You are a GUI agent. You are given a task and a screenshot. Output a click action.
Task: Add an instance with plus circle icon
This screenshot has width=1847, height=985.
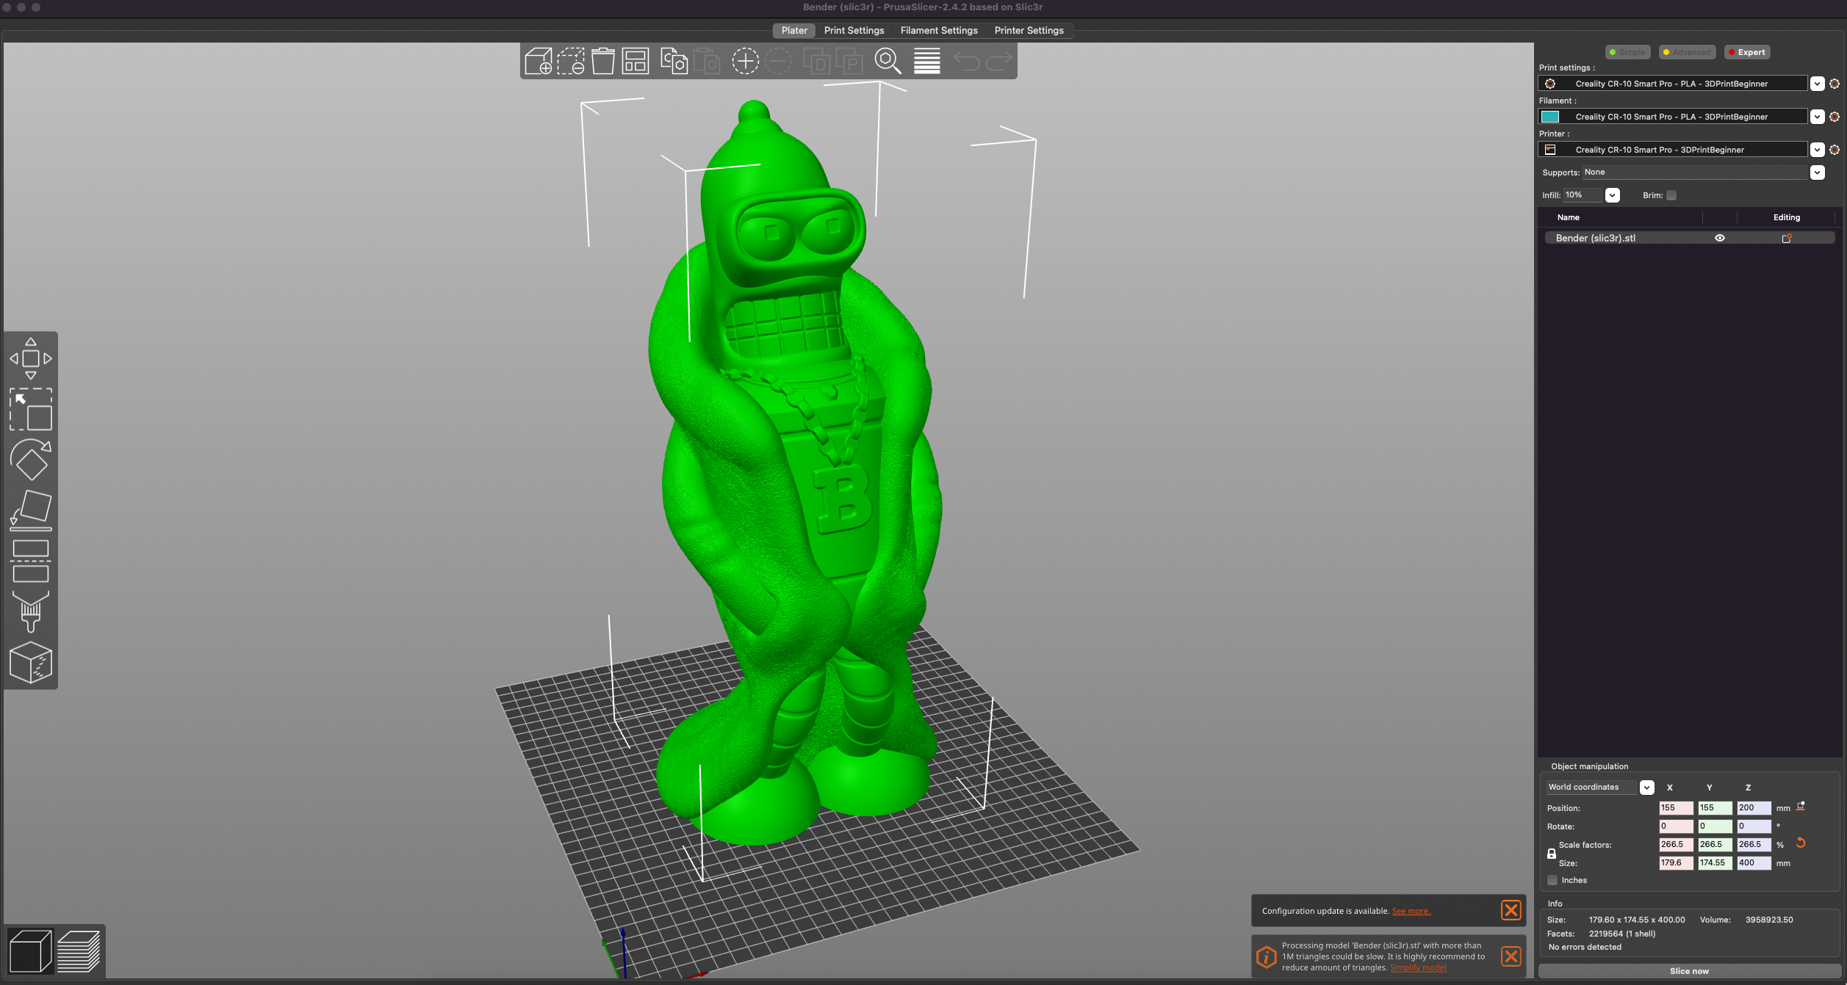point(745,61)
